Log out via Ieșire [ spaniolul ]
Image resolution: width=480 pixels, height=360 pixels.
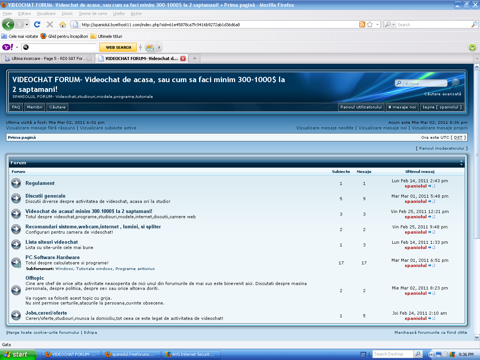click(x=442, y=107)
